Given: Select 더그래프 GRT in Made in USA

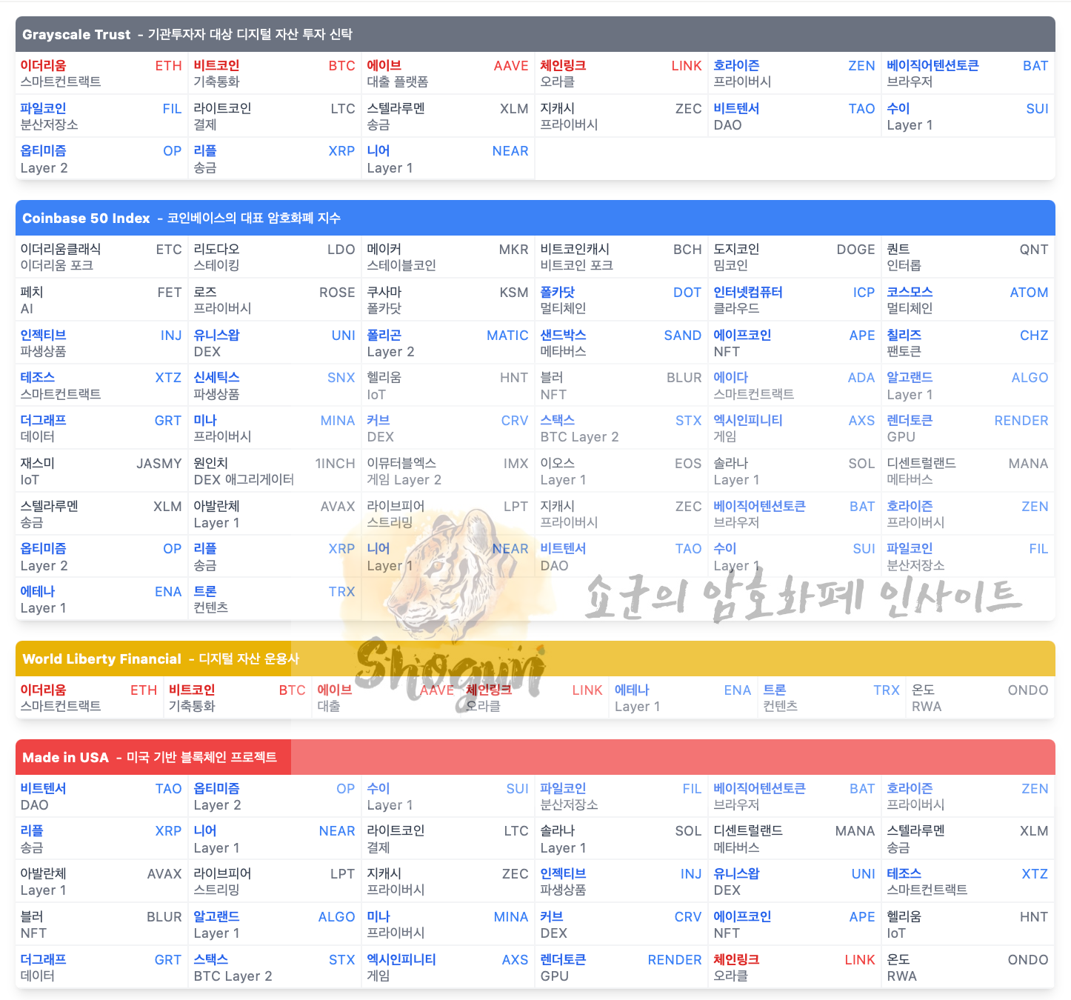Looking at the screenshot, I should tap(101, 967).
